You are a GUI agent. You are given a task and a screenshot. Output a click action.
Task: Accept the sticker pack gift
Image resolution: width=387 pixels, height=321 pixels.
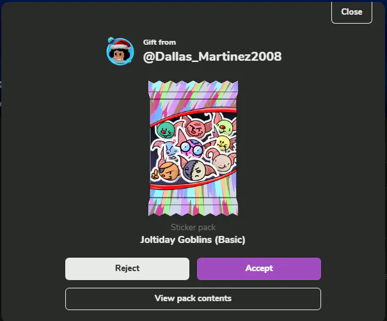click(x=259, y=269)
